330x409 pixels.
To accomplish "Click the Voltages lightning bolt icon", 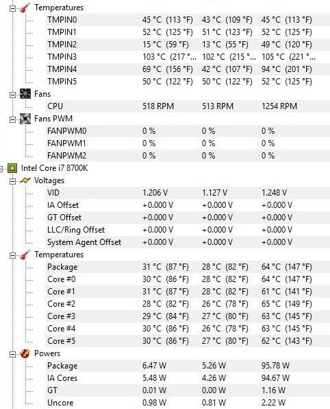I will pyautogui.click(x=25, y=180).
